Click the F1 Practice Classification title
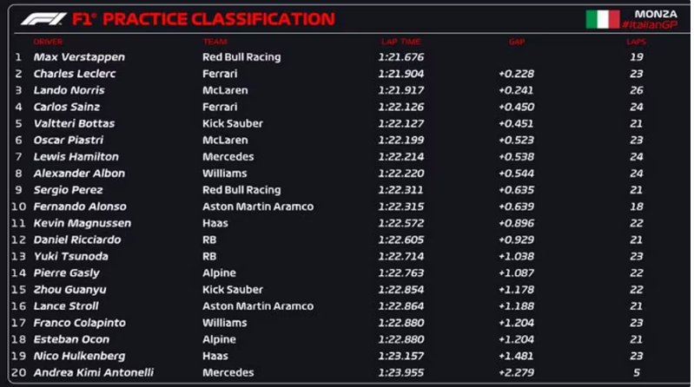The height and width of the screenshot is (387, 694). pos(203,19)
